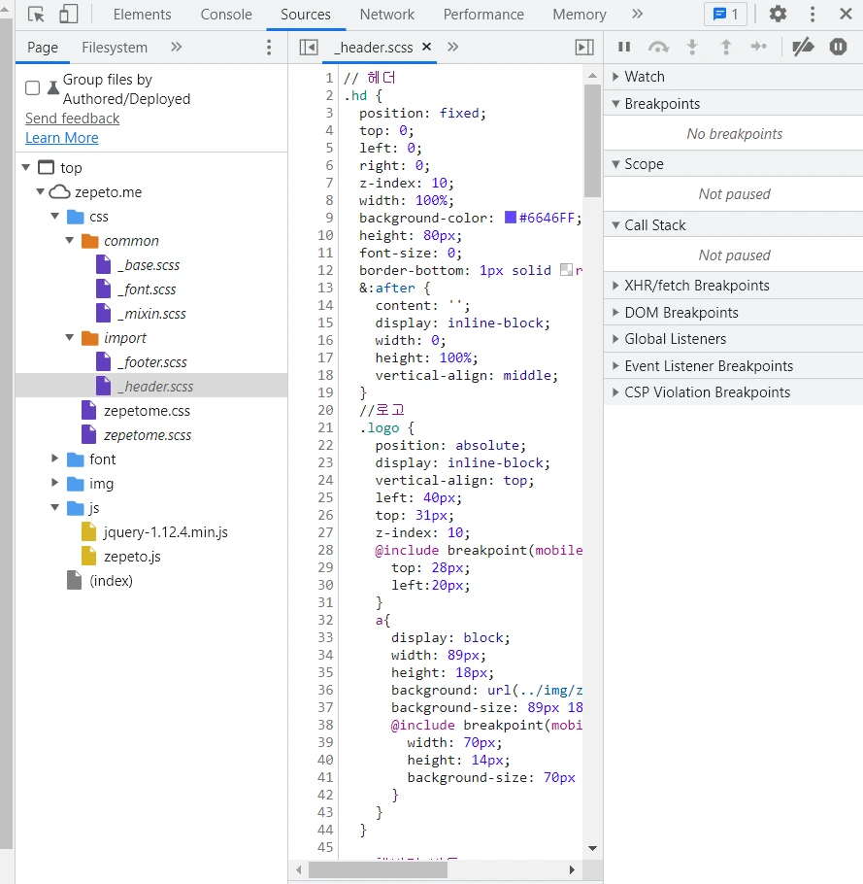The image size is (863, 884).
Task: Collapse the css folder
Action: [x=55, y=217]
